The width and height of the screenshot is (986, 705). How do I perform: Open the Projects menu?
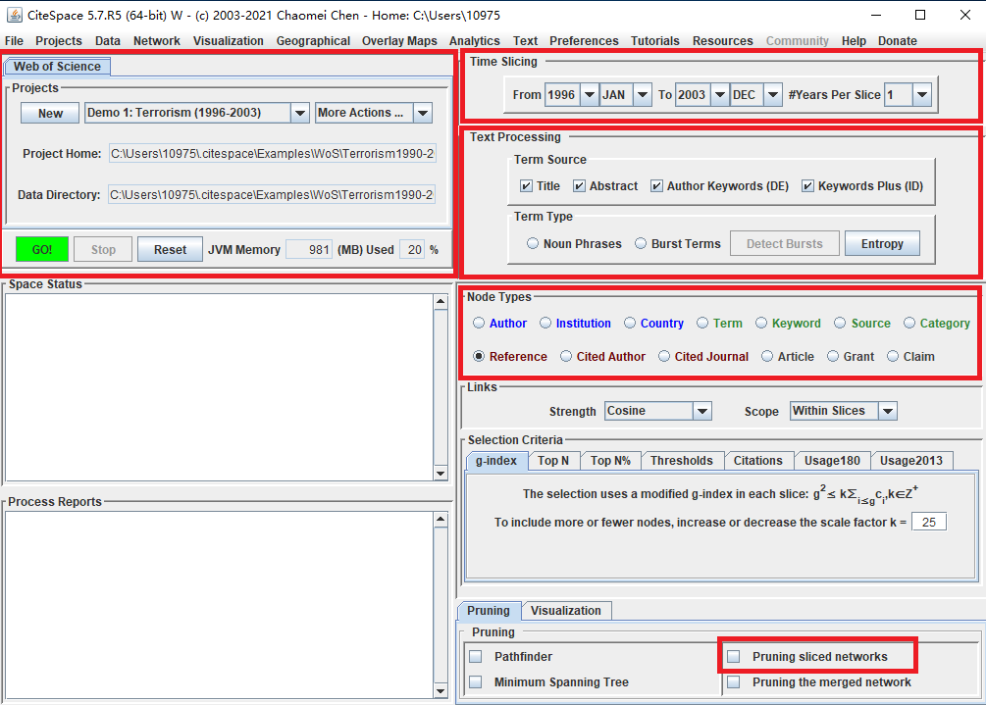coord(59,41)
